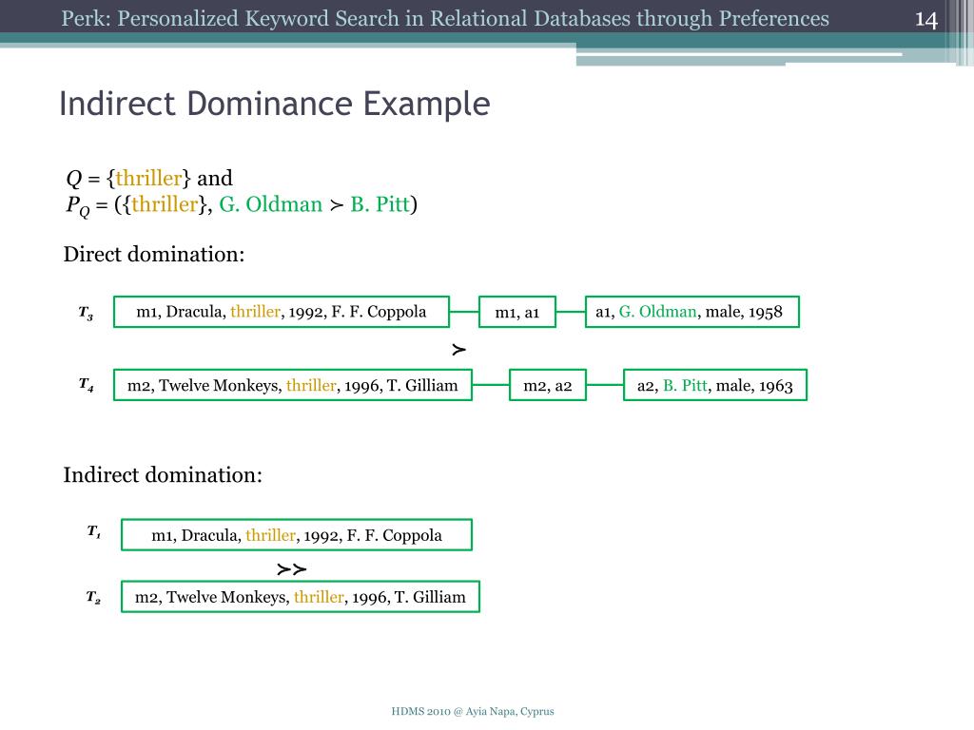
Task: Click the footer "HDMS 2010 @ Ayia Napa, Cyprus"
Action: [473, 711]
